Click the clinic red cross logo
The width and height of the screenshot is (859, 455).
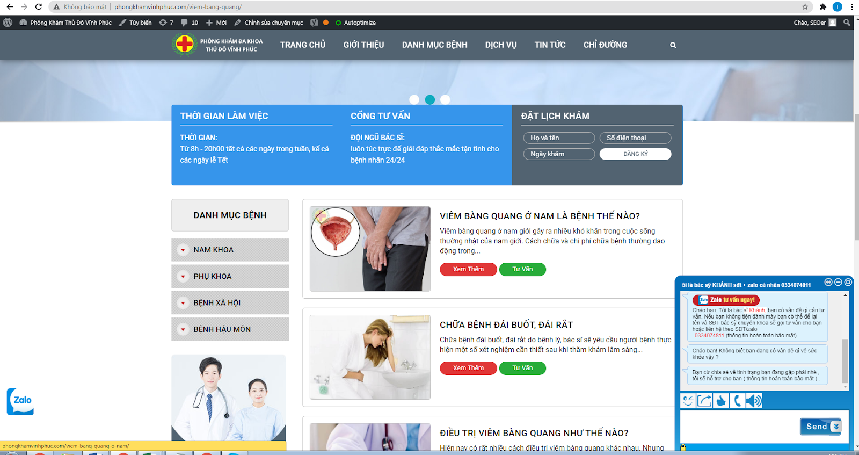coord(185,44)
